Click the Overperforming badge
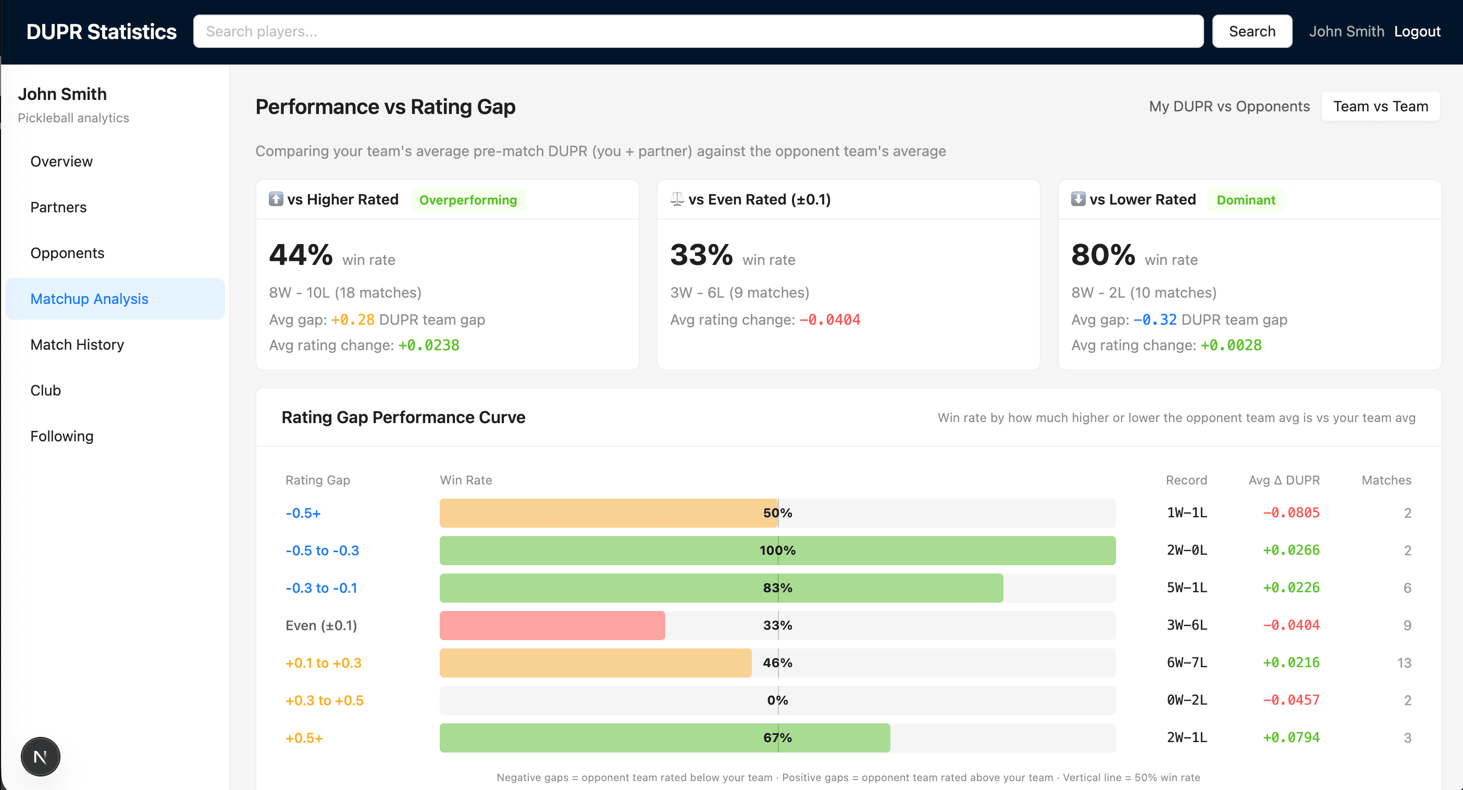Screen dimensions: 1463x790 pyautogui.click(x=467, y=200)
